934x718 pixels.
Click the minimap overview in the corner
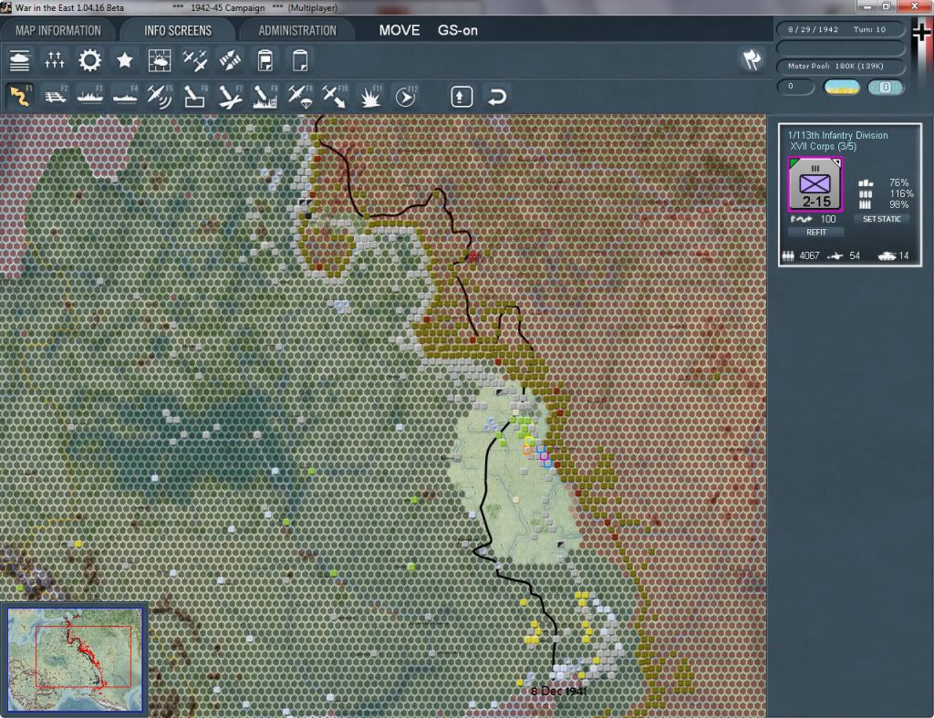pyautogui.click(x=75, y=659)
